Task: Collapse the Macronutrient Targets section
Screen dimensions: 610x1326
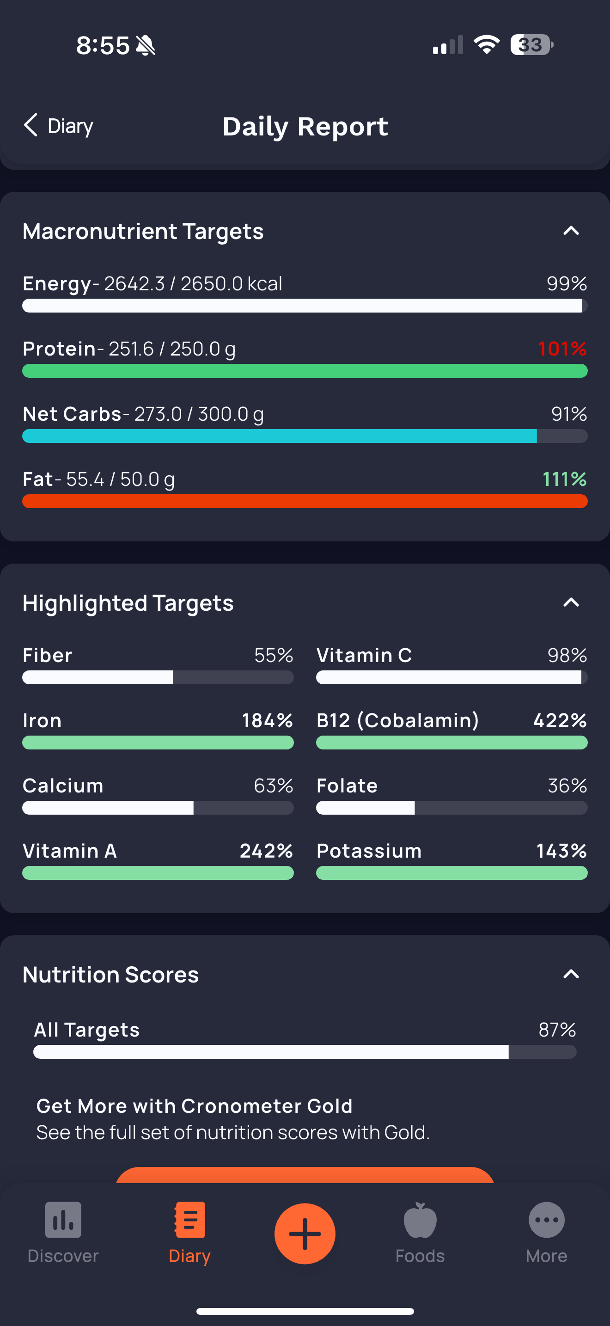Action: tap(571, 231)
